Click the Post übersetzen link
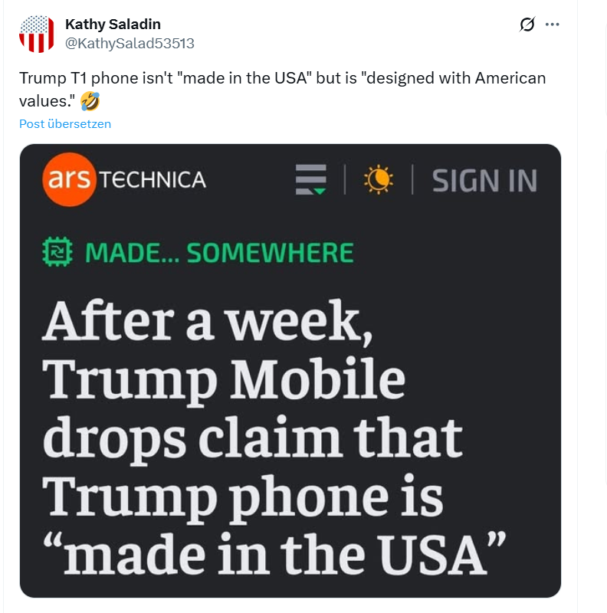This screenshot has width=607, height=613. coord(65,123)
